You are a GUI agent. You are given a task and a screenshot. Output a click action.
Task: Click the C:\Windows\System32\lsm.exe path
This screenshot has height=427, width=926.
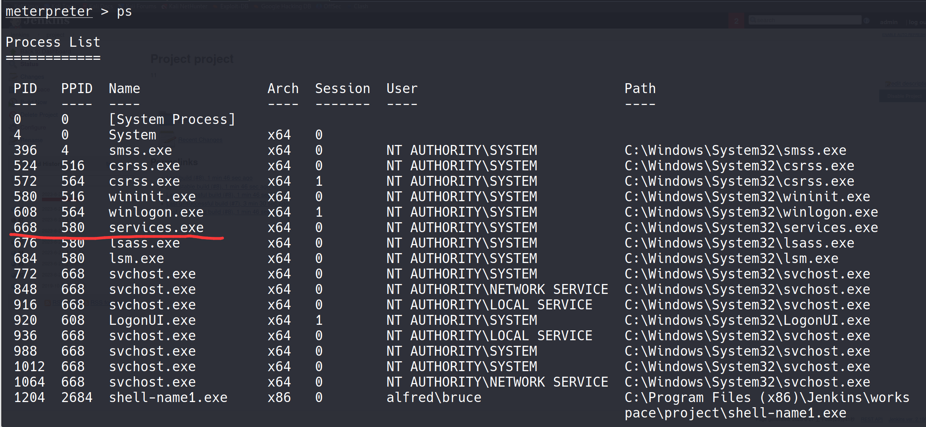pos(731,258)
